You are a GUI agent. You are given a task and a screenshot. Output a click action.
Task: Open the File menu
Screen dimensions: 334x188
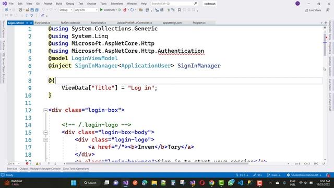(11, 4)
